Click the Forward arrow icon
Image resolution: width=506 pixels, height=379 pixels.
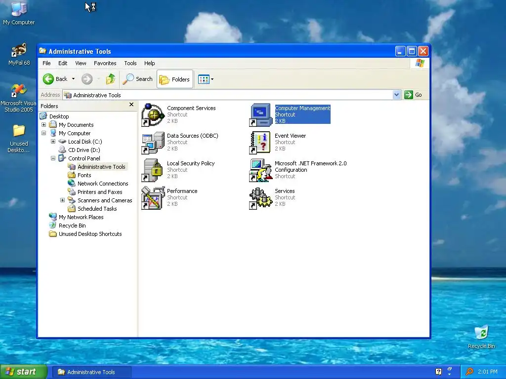coord(87,79)
